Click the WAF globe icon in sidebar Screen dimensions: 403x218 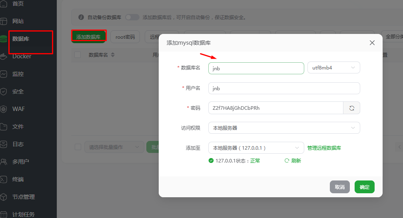(x=4, y=109)
